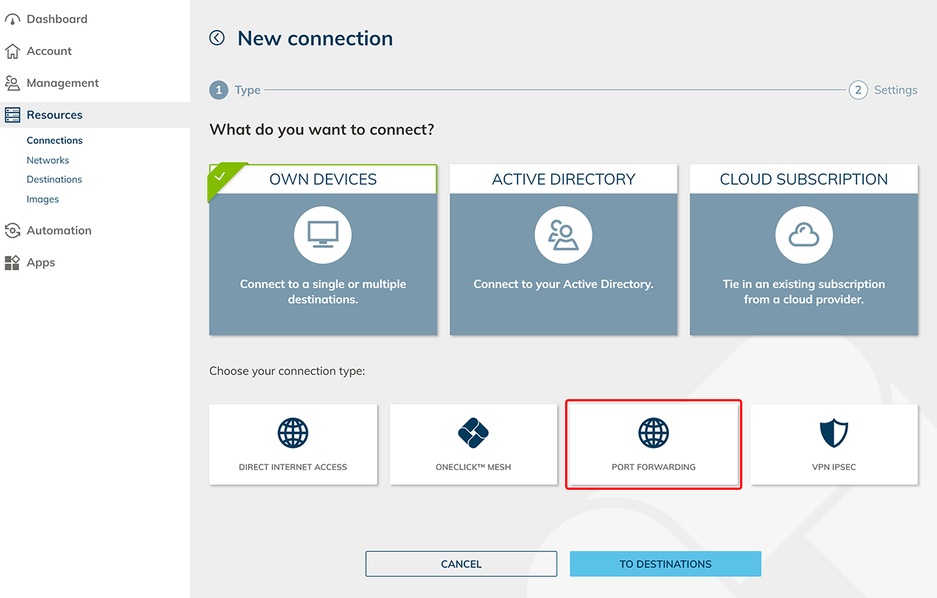This screenshot has height=598, width=937.
Task: Choose the VPN IPsec shield icon
Action: pos(833,433)
